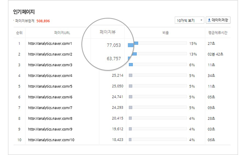Image resolution: width=246 pixels, height=155 pixels.
Task: Open link analytics.naver.com/7
Action: tap(50, 108)
